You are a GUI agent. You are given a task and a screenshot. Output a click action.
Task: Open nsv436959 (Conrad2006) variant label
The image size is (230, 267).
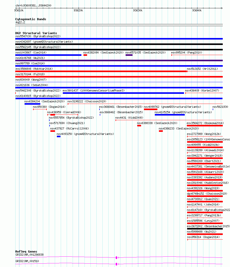(x=64, y=112)
